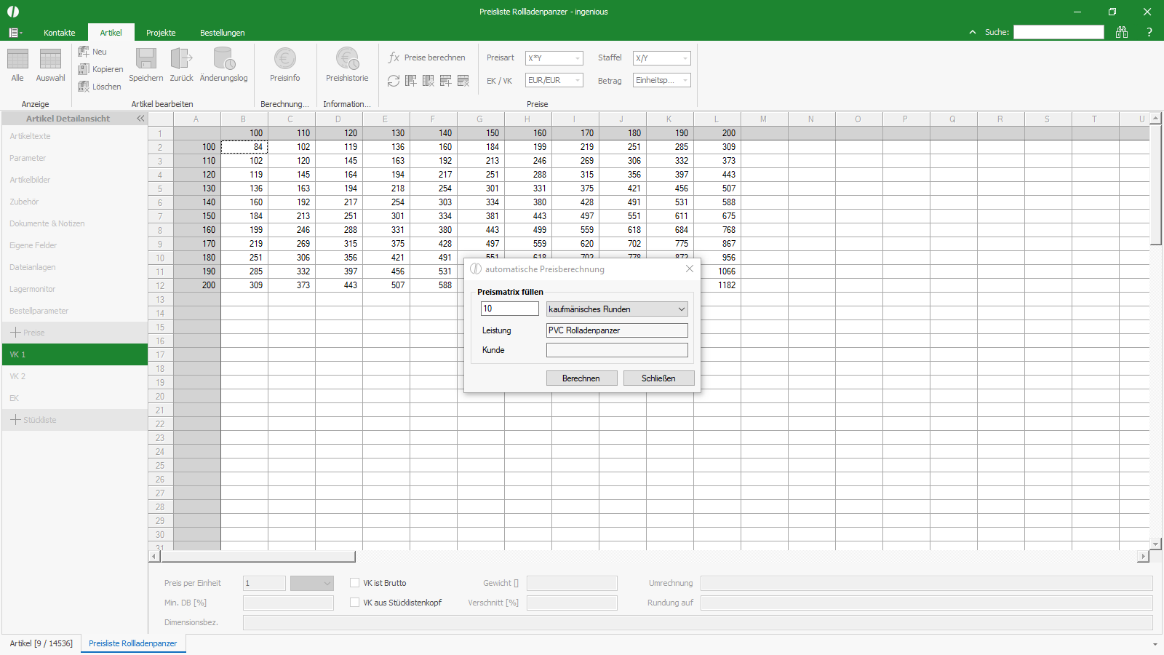Select the EK price entry

74,398
